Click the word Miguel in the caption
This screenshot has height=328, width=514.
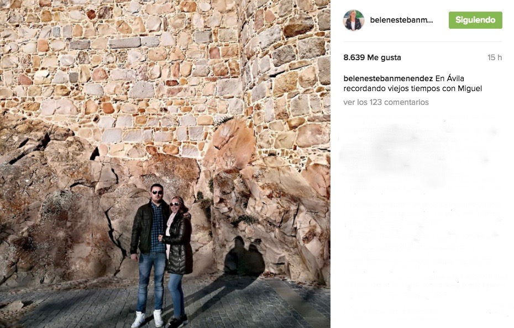(x=470, y=88)
